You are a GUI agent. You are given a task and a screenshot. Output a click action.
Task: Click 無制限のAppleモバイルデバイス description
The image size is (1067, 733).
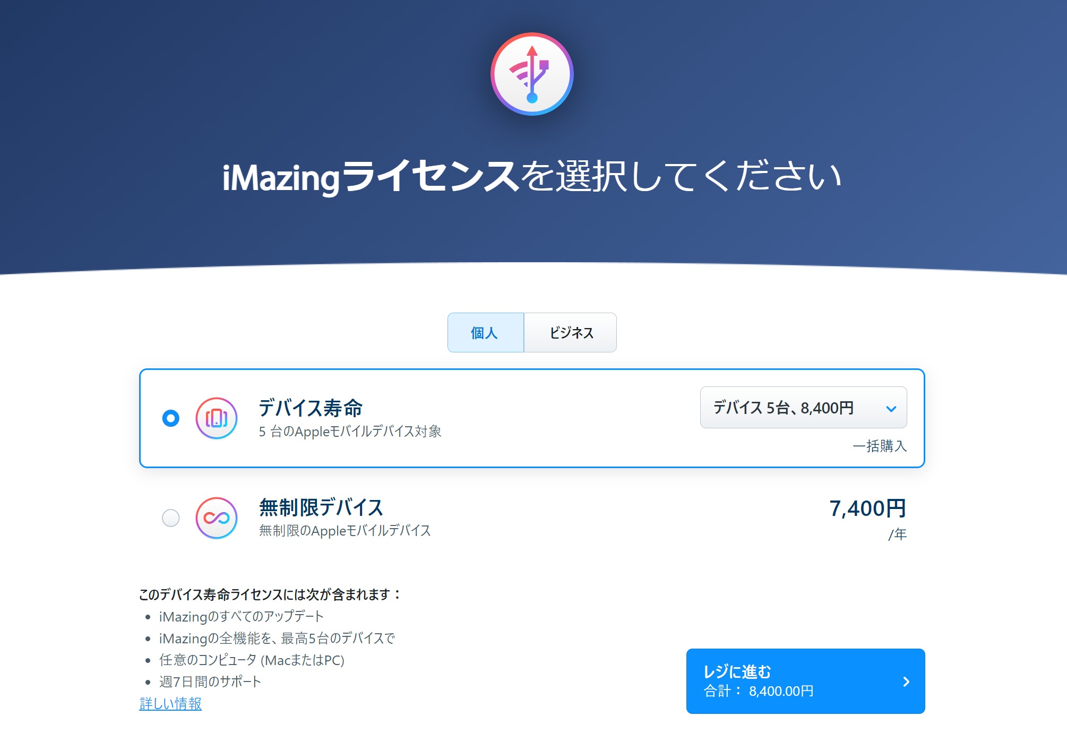point(345,531)
